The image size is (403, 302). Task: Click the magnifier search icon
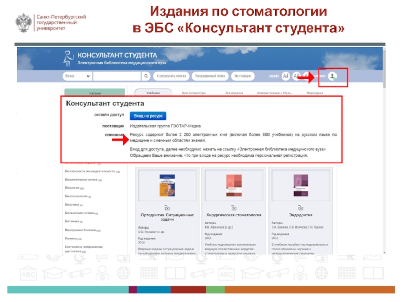click(146, 76)
